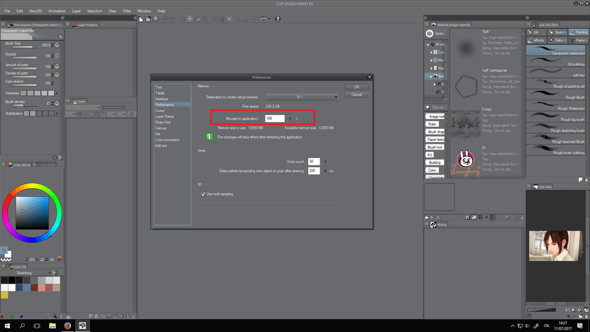
Task: Open the Filter menu
Action: (127, 11)
